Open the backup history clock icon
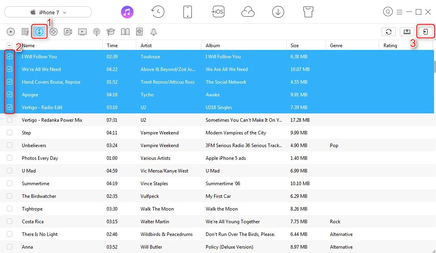 tap(158, 12)
